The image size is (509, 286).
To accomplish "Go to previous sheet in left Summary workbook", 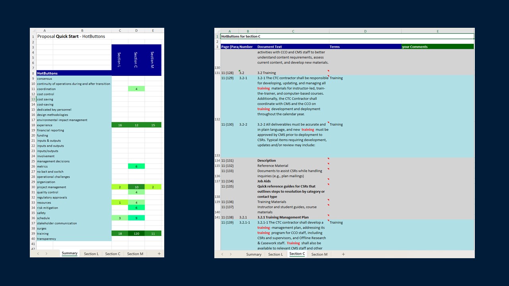I will point(38,253).
